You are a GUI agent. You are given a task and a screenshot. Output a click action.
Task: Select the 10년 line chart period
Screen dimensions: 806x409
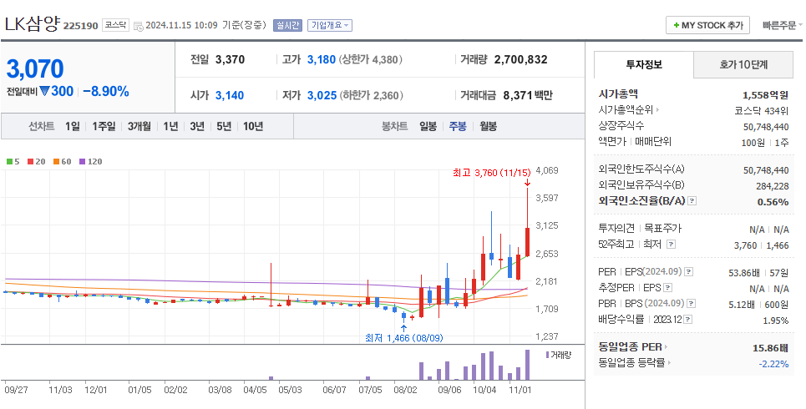pos(253,126)
